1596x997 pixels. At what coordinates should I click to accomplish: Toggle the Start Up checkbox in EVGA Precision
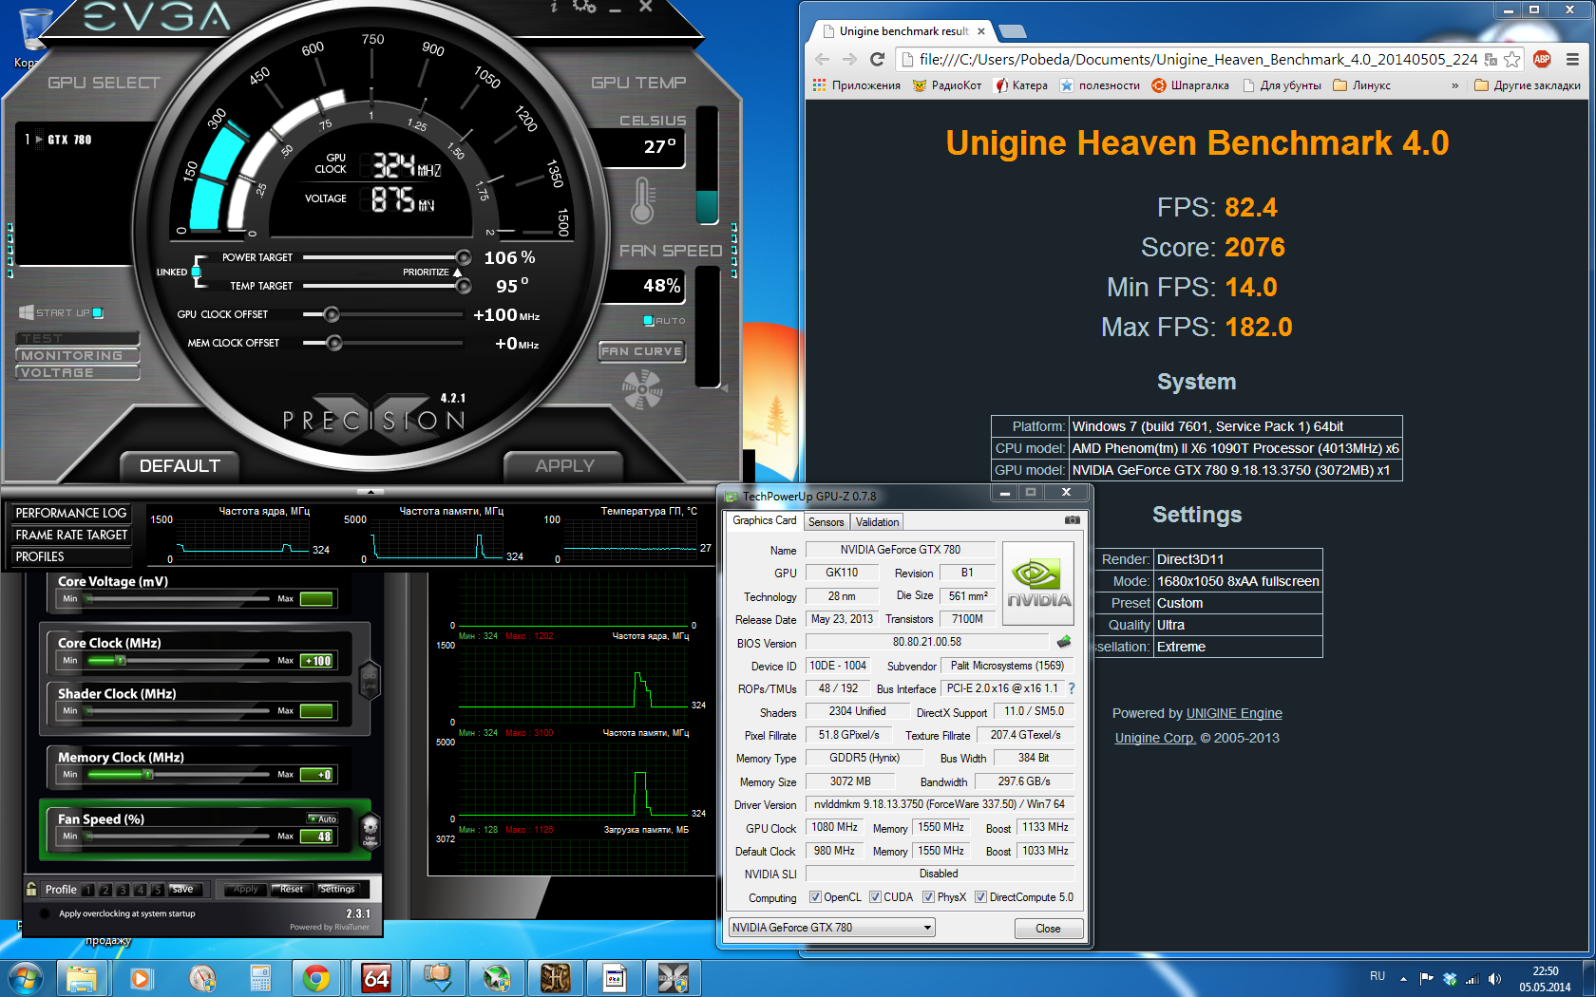(x=98, y=312)
